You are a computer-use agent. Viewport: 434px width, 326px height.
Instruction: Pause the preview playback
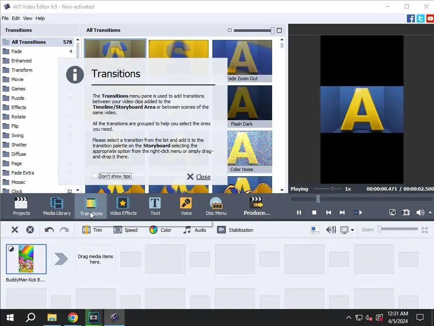click(299, 212)
